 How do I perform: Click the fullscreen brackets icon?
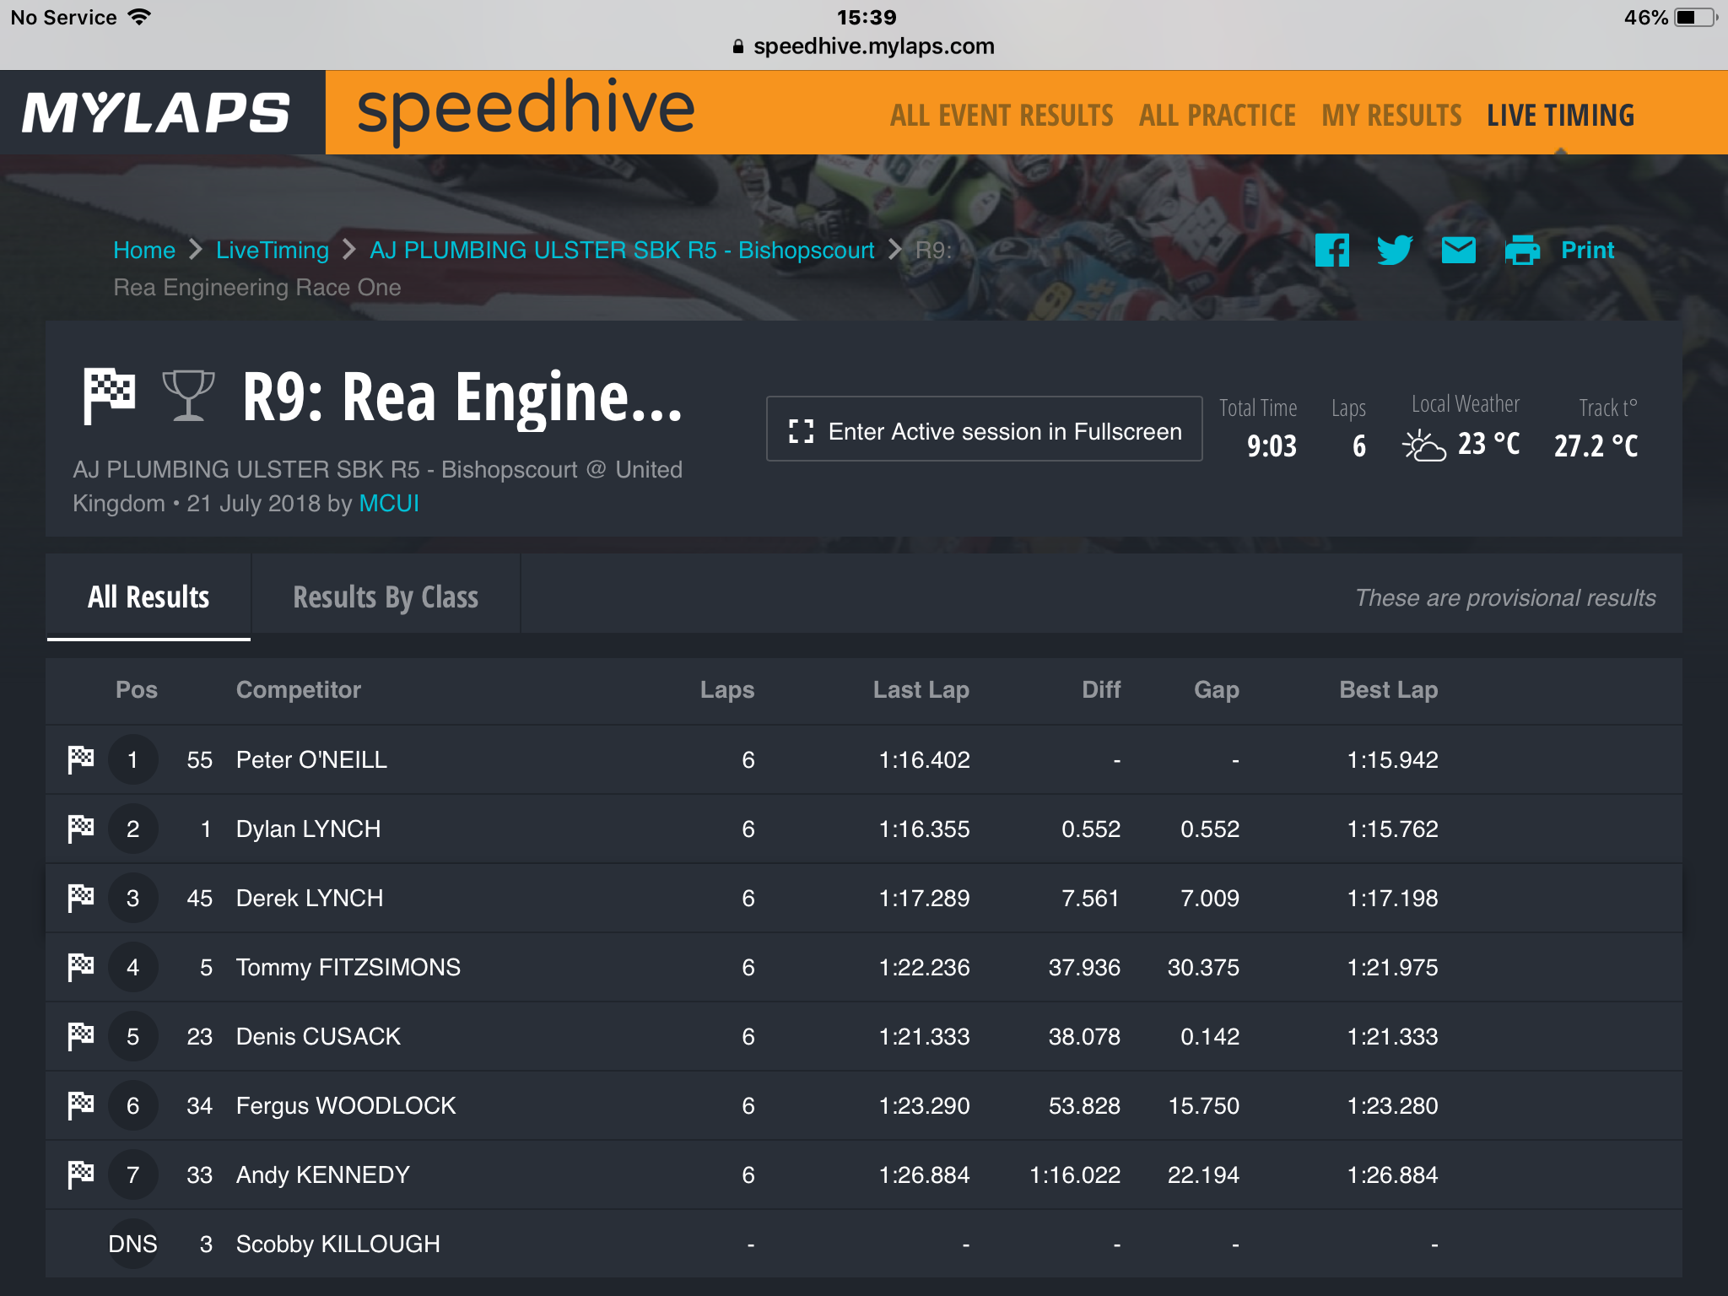pyautogui.click(x=801, y=431)
